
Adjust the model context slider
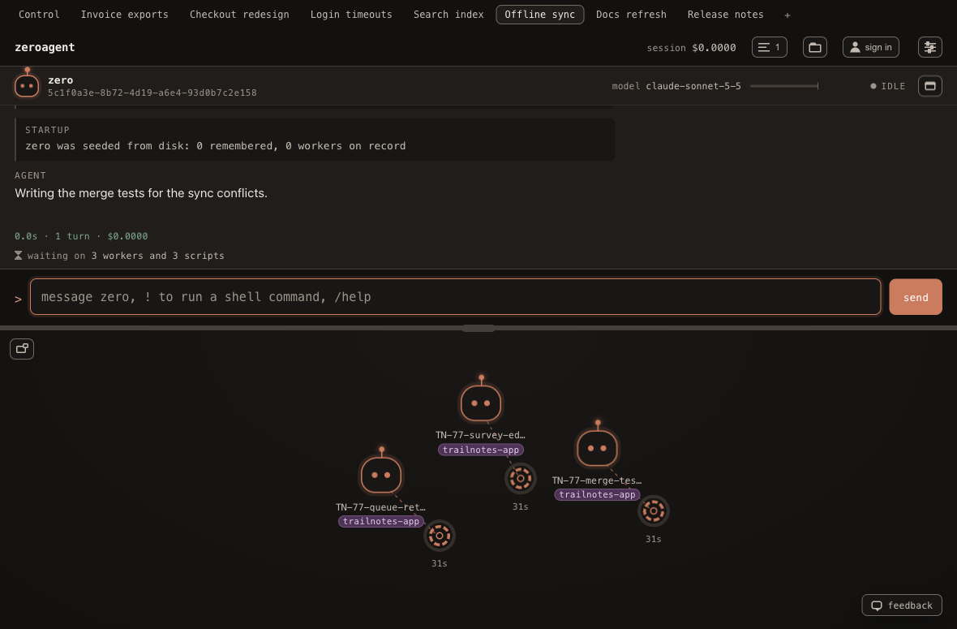(x=783, y=86)
